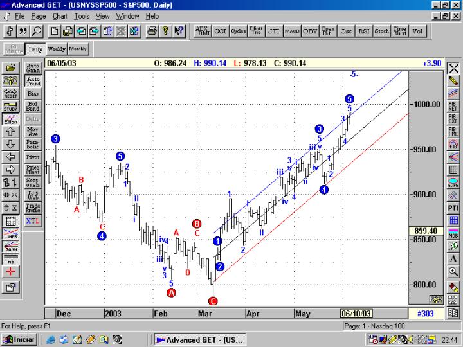The height and width of the screenshot is (347, 463).
Task: Click the red XTL button
Action: pyautogui.click(x=33, y=220)
